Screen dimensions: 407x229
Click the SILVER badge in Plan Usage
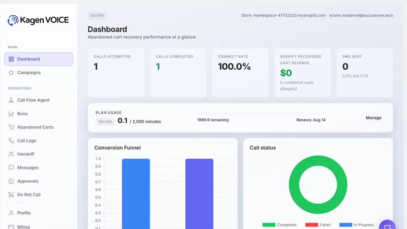click(x=105, y=122)
